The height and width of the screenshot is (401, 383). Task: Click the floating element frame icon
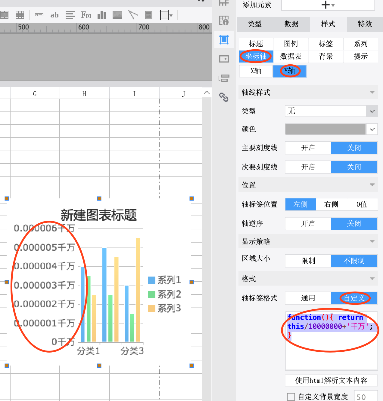pos(164,15)
